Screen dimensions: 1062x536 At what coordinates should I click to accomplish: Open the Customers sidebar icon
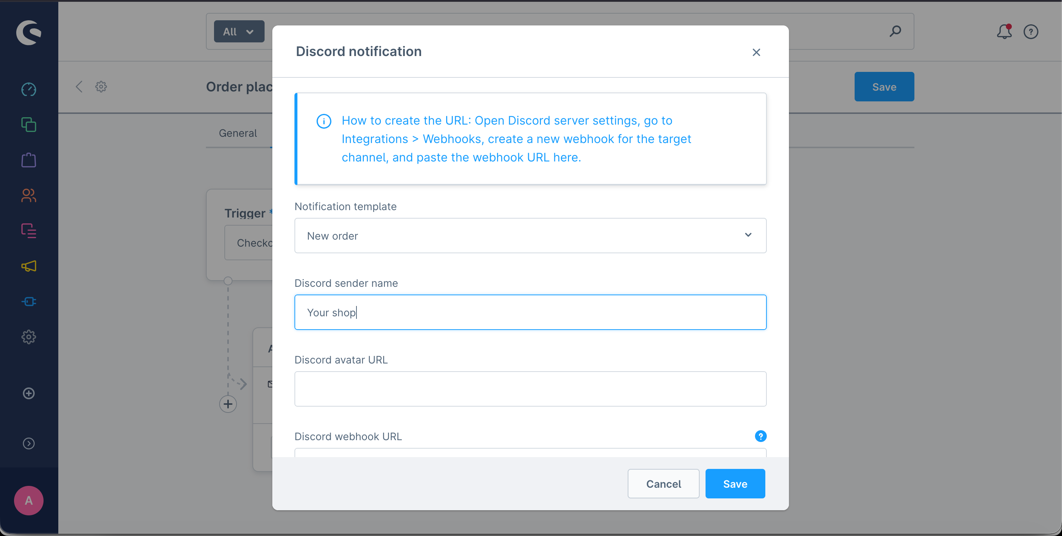[x=28, y=195]
